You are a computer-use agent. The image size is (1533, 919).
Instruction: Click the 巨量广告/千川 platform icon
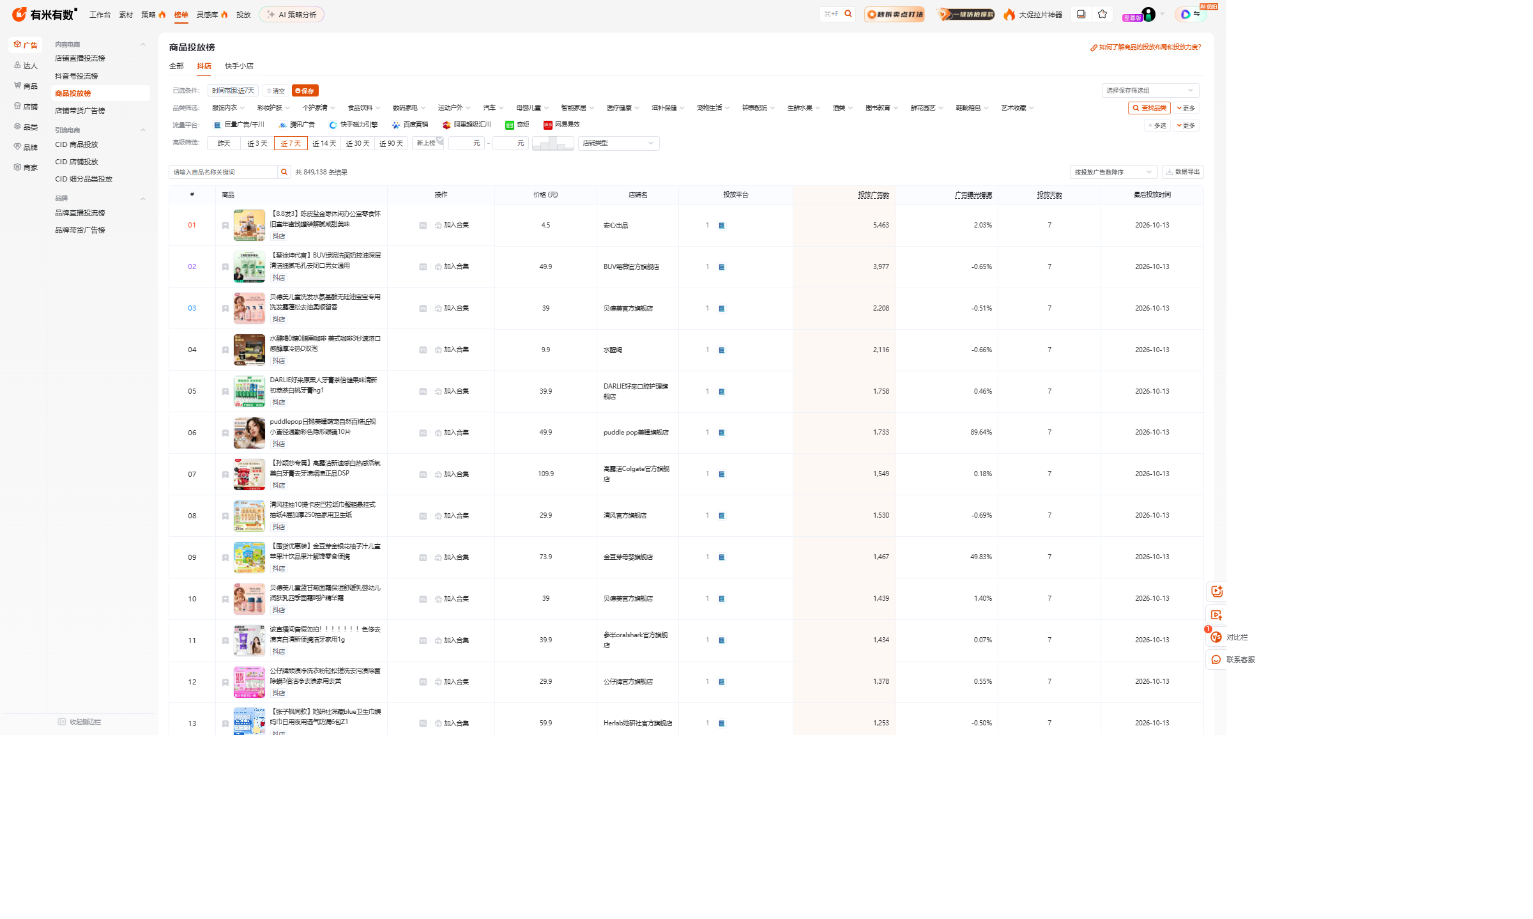coord(217,125)
